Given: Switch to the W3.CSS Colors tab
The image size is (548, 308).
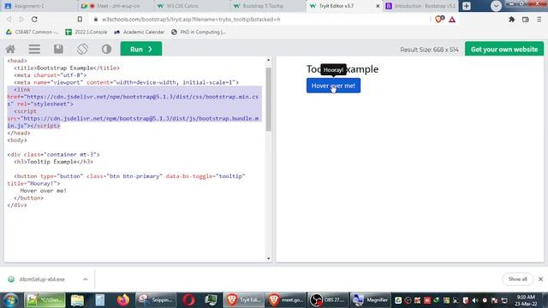Looking at the screenshot, I should [192, 6].
